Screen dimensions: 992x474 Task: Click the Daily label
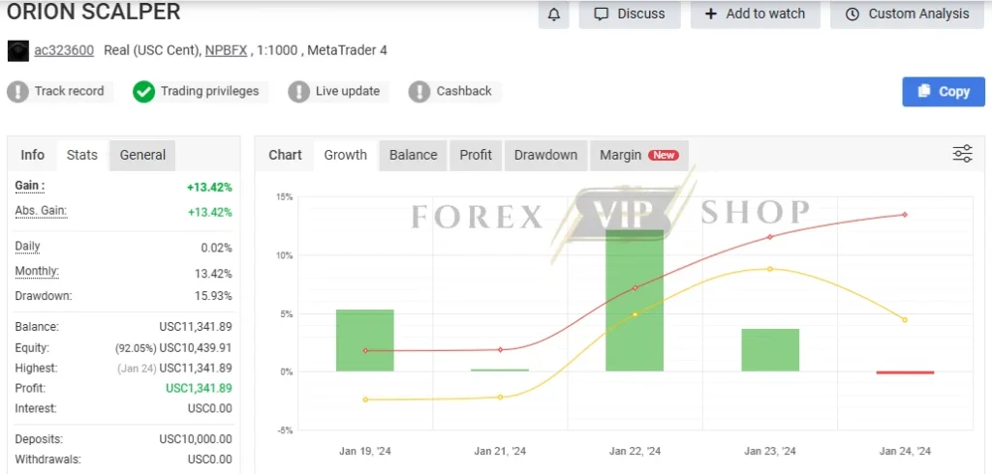(27, 247)
